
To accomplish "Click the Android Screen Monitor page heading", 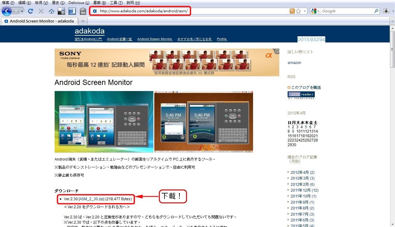I will pyautogui.click(x=94, y=82).
